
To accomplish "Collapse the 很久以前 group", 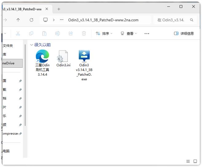I will [x=31, y=45].
